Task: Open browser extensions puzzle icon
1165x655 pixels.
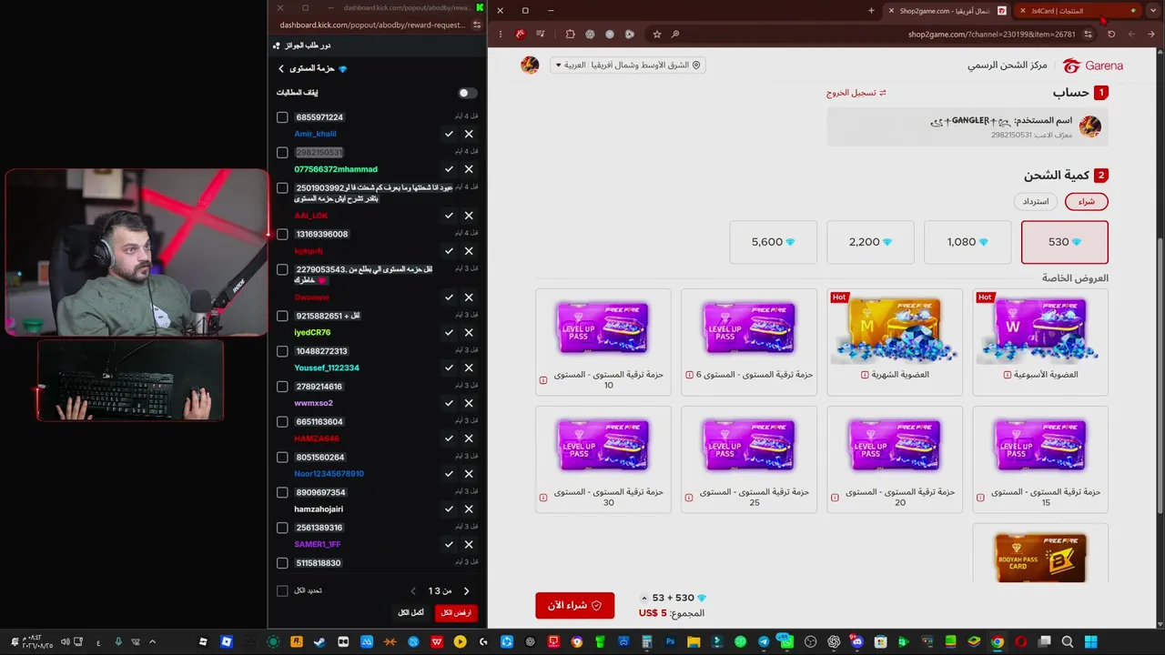Action: (570, 35)
